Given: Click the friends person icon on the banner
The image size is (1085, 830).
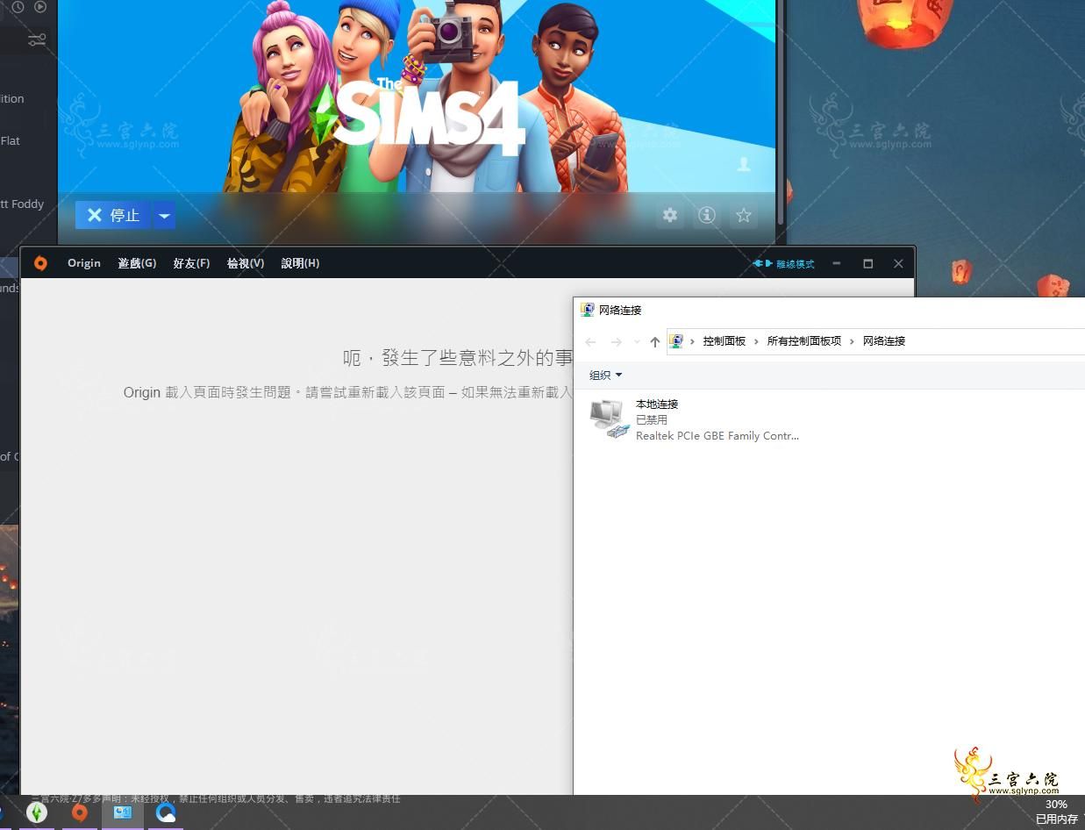Looking at the screenshot, I should (x=744, y=164).
